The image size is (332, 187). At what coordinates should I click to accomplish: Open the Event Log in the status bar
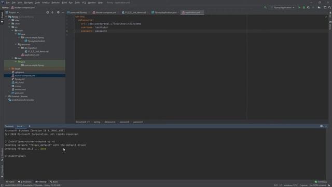(x=321, y=182)
